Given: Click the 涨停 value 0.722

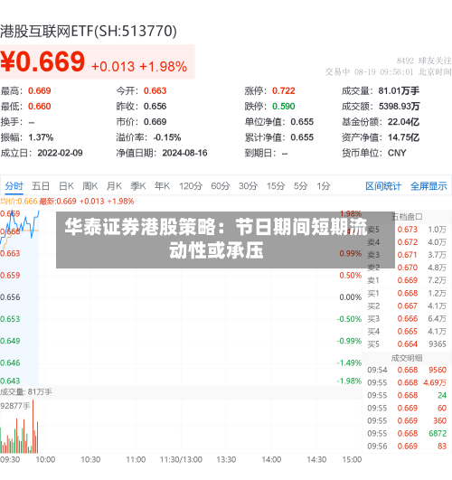Looking at the screenshot, I should (284, 91).
